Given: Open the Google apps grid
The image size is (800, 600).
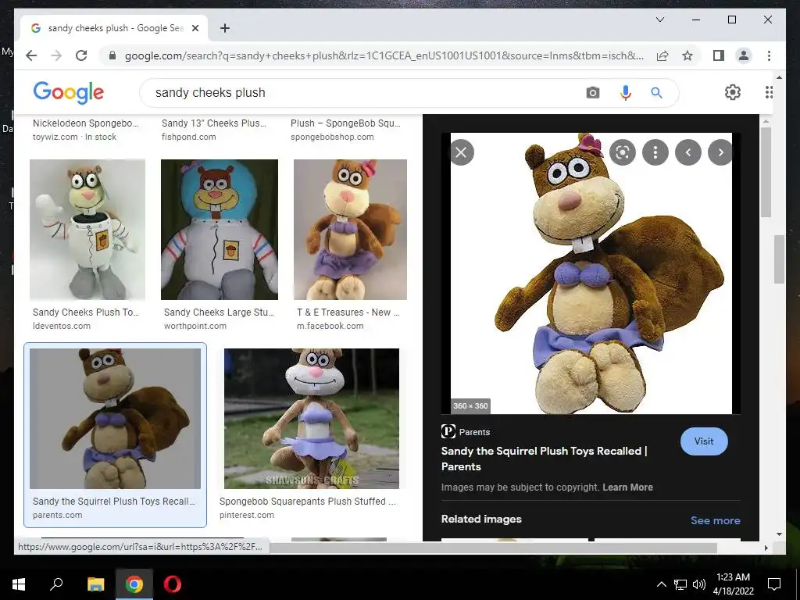Looking at the screenshot, I should pyautogui.click(x=769, y=92).
